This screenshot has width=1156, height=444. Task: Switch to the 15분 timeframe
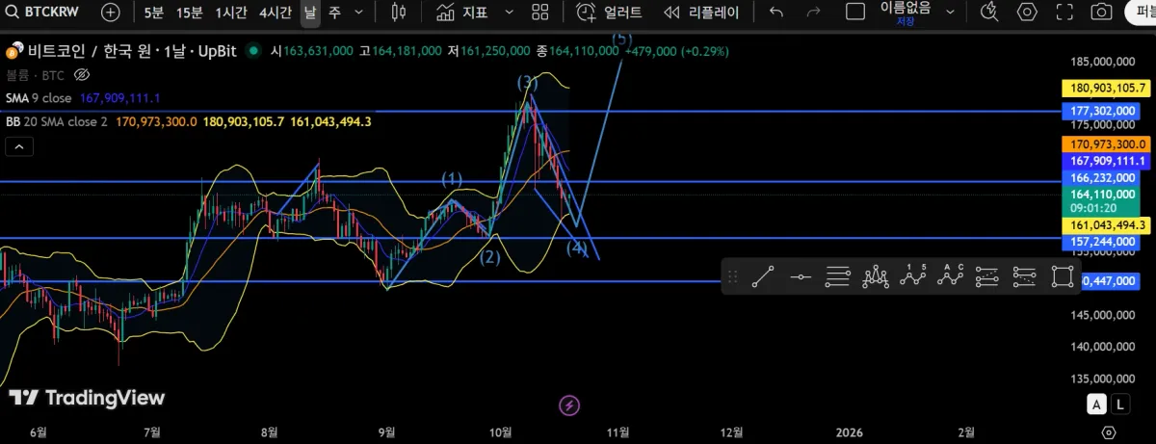point(189,13)
